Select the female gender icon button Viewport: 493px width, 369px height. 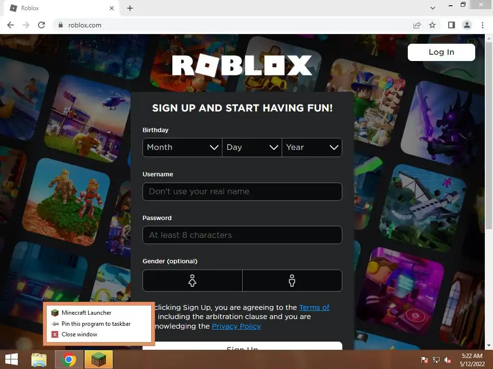[x=193, y=281]
